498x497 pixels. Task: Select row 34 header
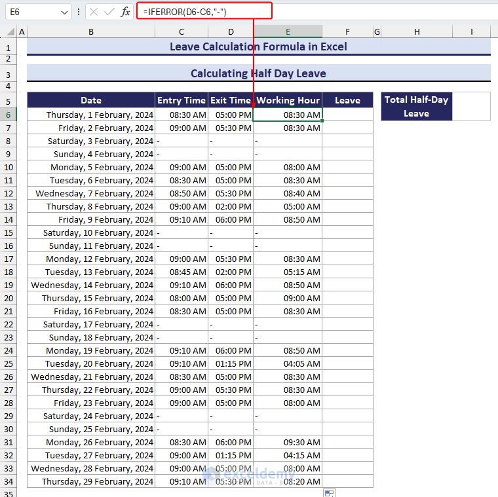point(9,481)
